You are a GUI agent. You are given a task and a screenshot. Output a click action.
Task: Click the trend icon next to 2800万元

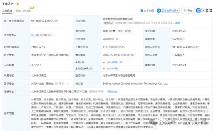117,39
